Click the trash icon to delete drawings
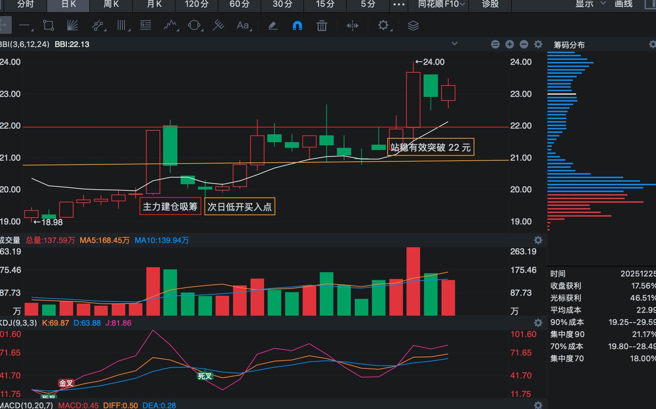This screenshot has width=656, height=409. click(x=322, y=26)
